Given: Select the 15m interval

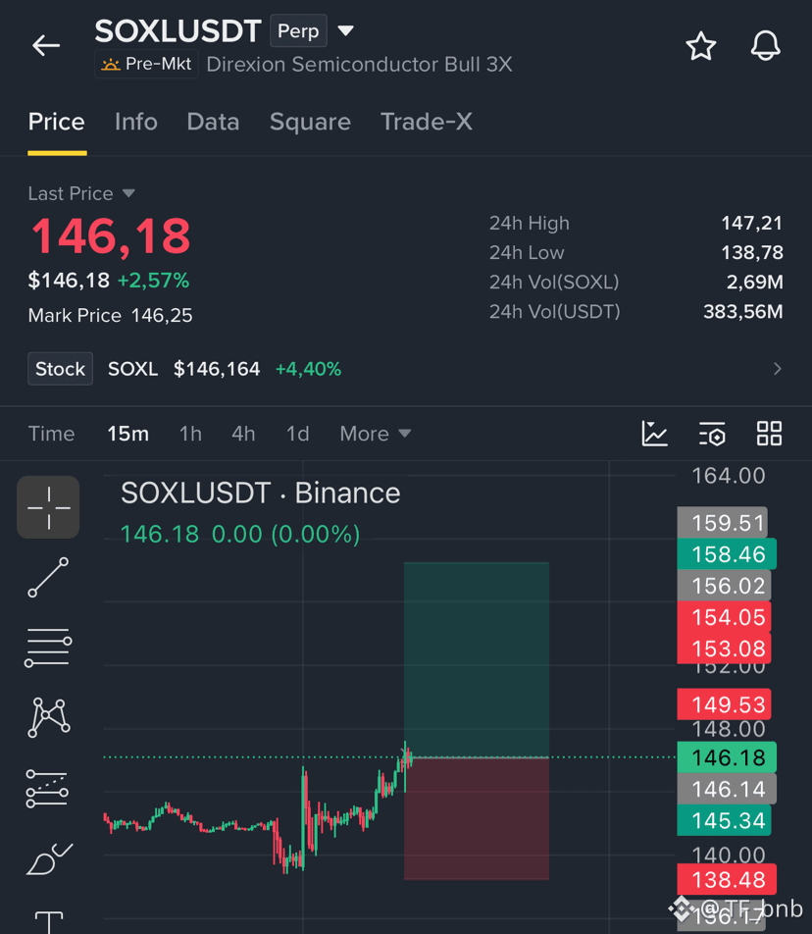Looking at the screenshot, I should [128, 434].
